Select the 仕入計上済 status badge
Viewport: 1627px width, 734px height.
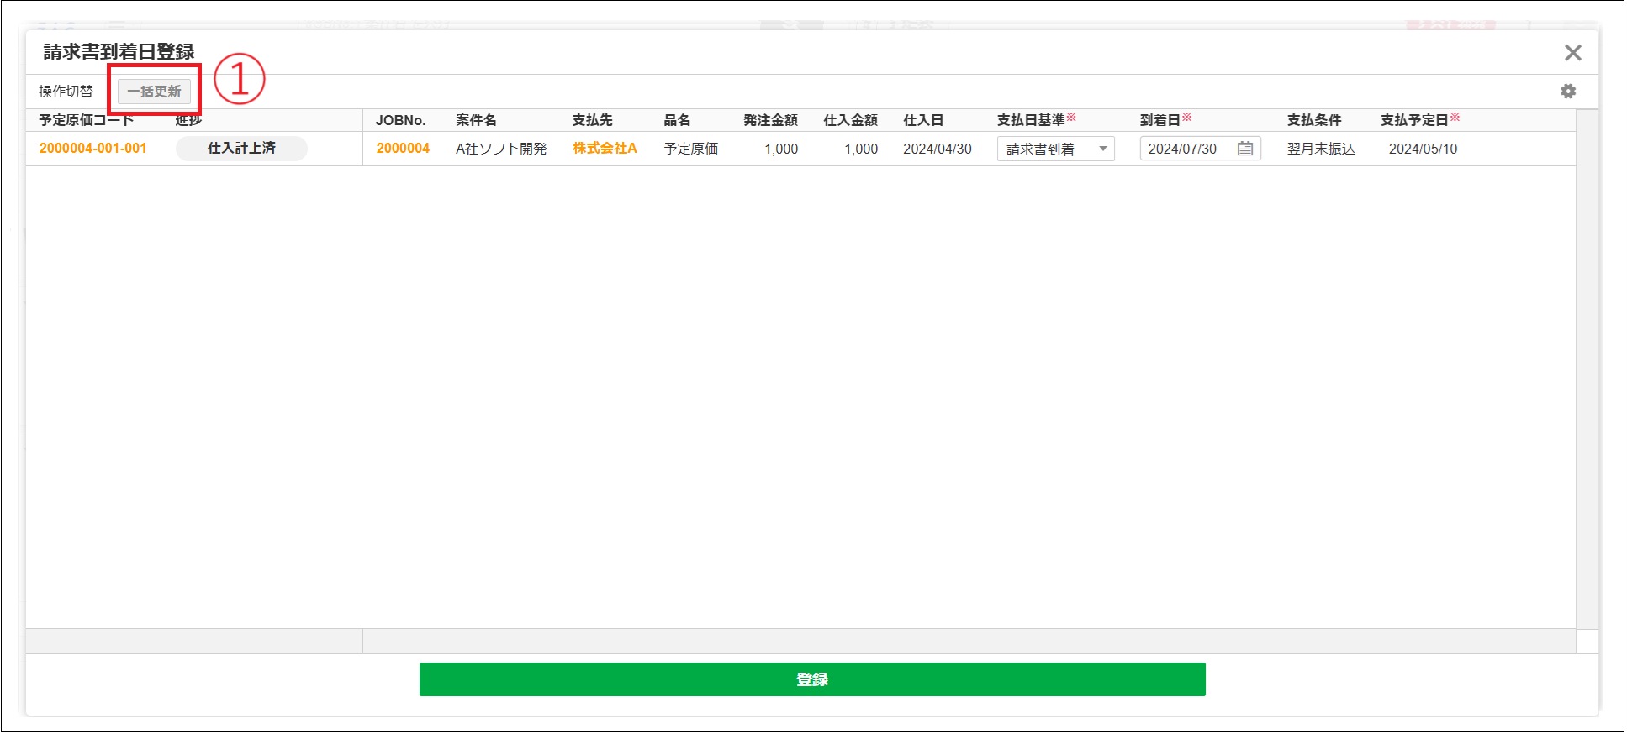(241, 149)
